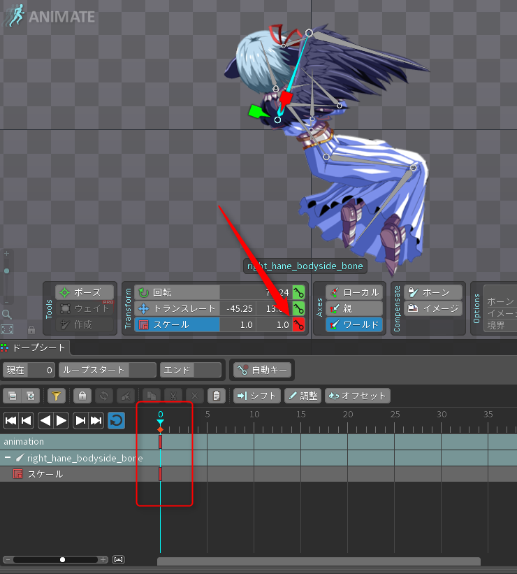Click frame 20 on the timeline ruler
The image size is (517, 574).
click(x=348, y=415)
